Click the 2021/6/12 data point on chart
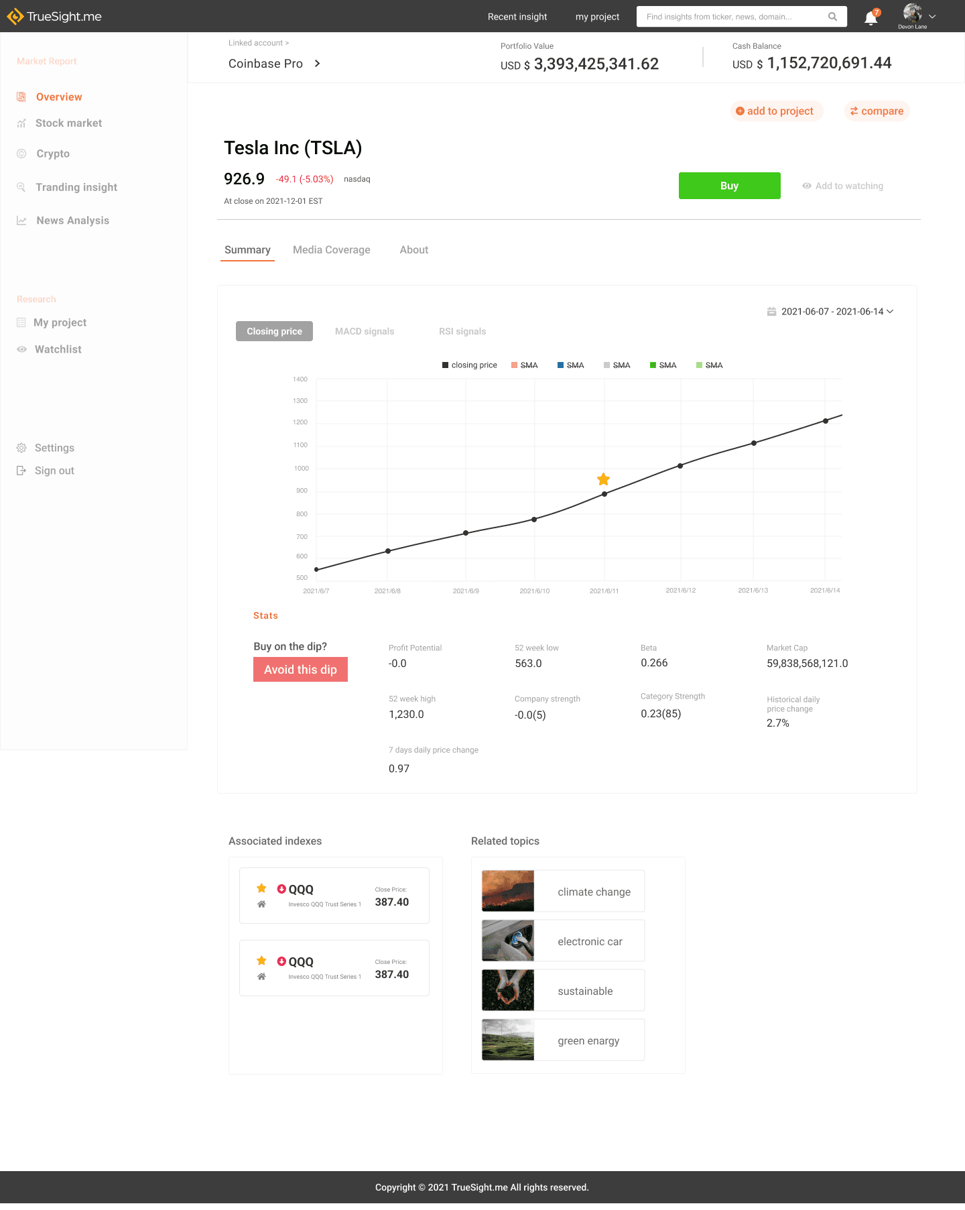Viewport: 965px width, 1210px height. click(680, 466)
